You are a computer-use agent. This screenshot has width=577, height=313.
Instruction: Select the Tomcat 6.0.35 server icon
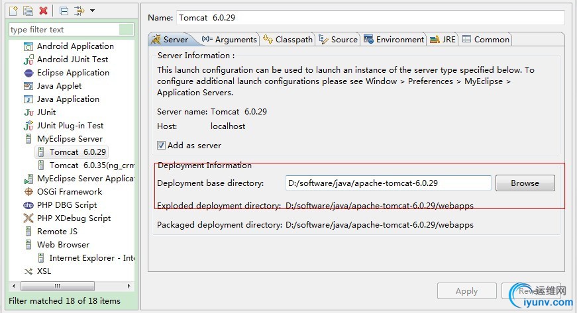[x=41, y=165]
